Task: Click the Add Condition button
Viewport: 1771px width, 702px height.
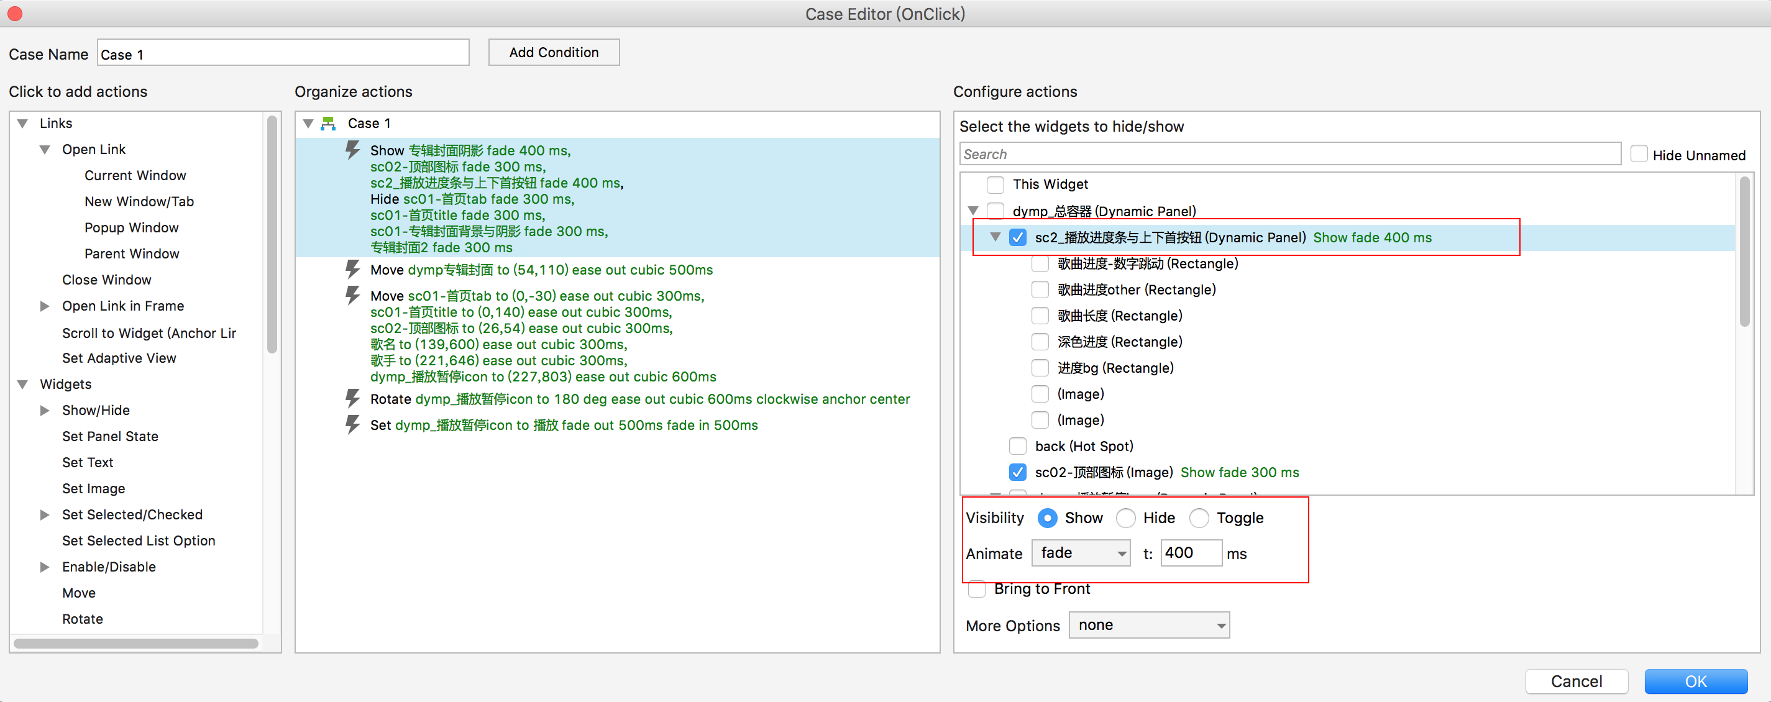Action: click(554, 52)
